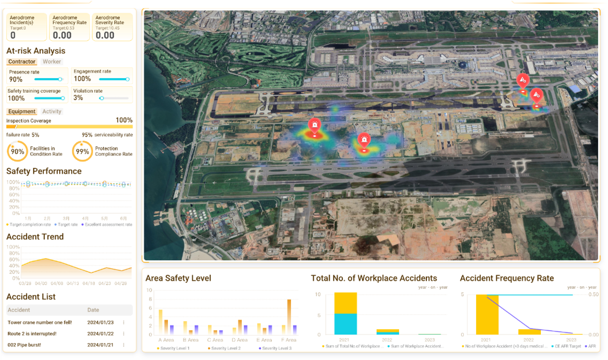Screen dimensions: 608x360
Task: Click the lightning bolt alarm map pin
Action: point(364,140)
